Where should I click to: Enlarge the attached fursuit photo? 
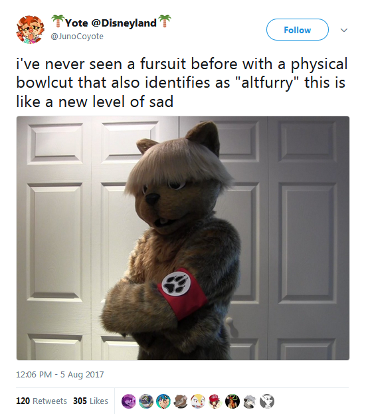pyautogui.click(x=183, y=238)
